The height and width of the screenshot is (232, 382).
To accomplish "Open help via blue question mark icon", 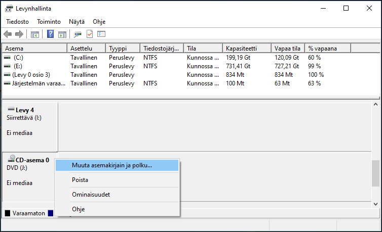I will [51, 34].
